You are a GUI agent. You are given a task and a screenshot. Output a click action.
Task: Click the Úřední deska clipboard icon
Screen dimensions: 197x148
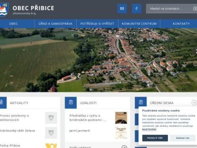click(141, 102)
